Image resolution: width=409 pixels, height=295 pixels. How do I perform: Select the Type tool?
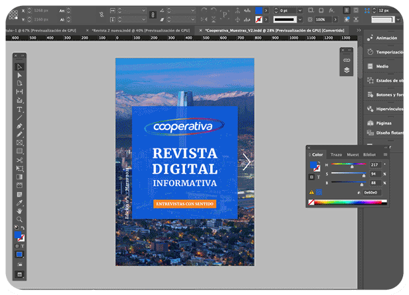click(19, 110)
